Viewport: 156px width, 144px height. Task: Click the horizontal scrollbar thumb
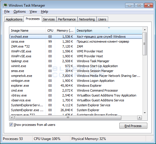[x=68, y=118]
